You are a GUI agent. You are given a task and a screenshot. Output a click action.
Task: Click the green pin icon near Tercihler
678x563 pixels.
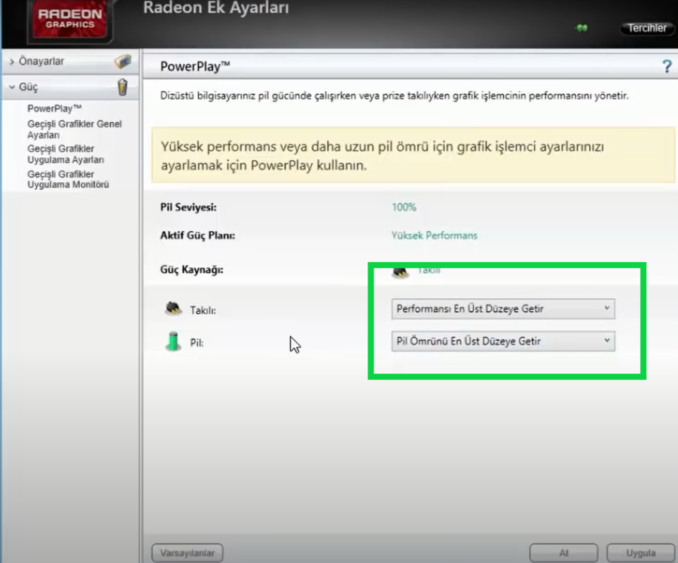click(582, 28)
